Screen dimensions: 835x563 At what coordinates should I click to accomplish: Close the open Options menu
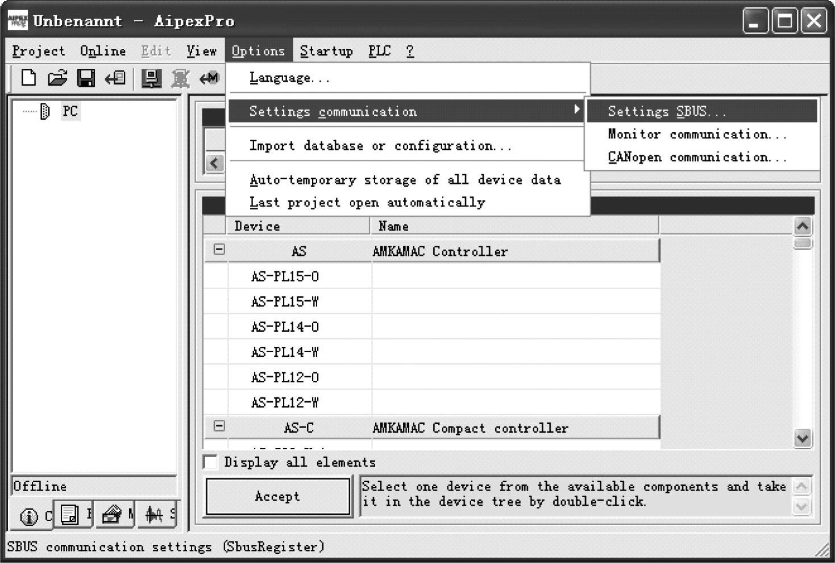point(259,51)
